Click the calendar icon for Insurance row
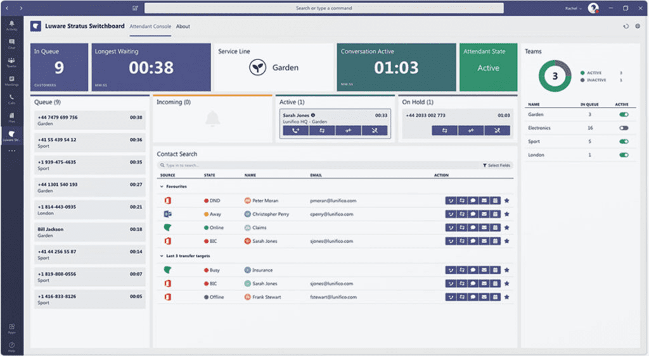The width and height of the screenshot is (649, 356). click(495, 270)
